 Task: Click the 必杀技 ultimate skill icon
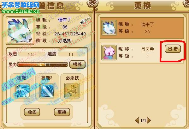click(72, 90)
